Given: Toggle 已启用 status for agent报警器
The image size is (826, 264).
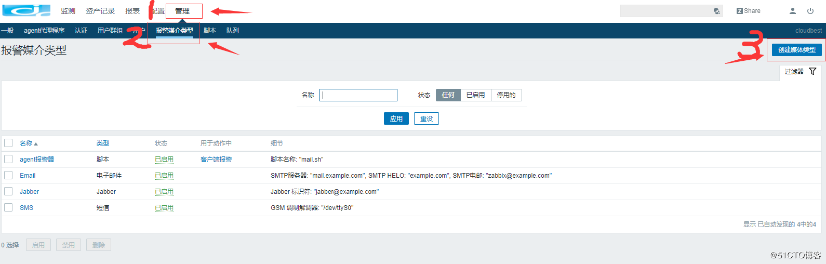Looking at the screenshot, I should (x=164, y=160).
